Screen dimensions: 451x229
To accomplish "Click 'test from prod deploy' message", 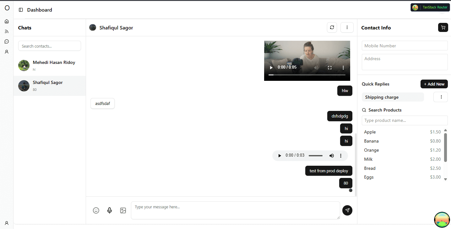I will point(329,171).
